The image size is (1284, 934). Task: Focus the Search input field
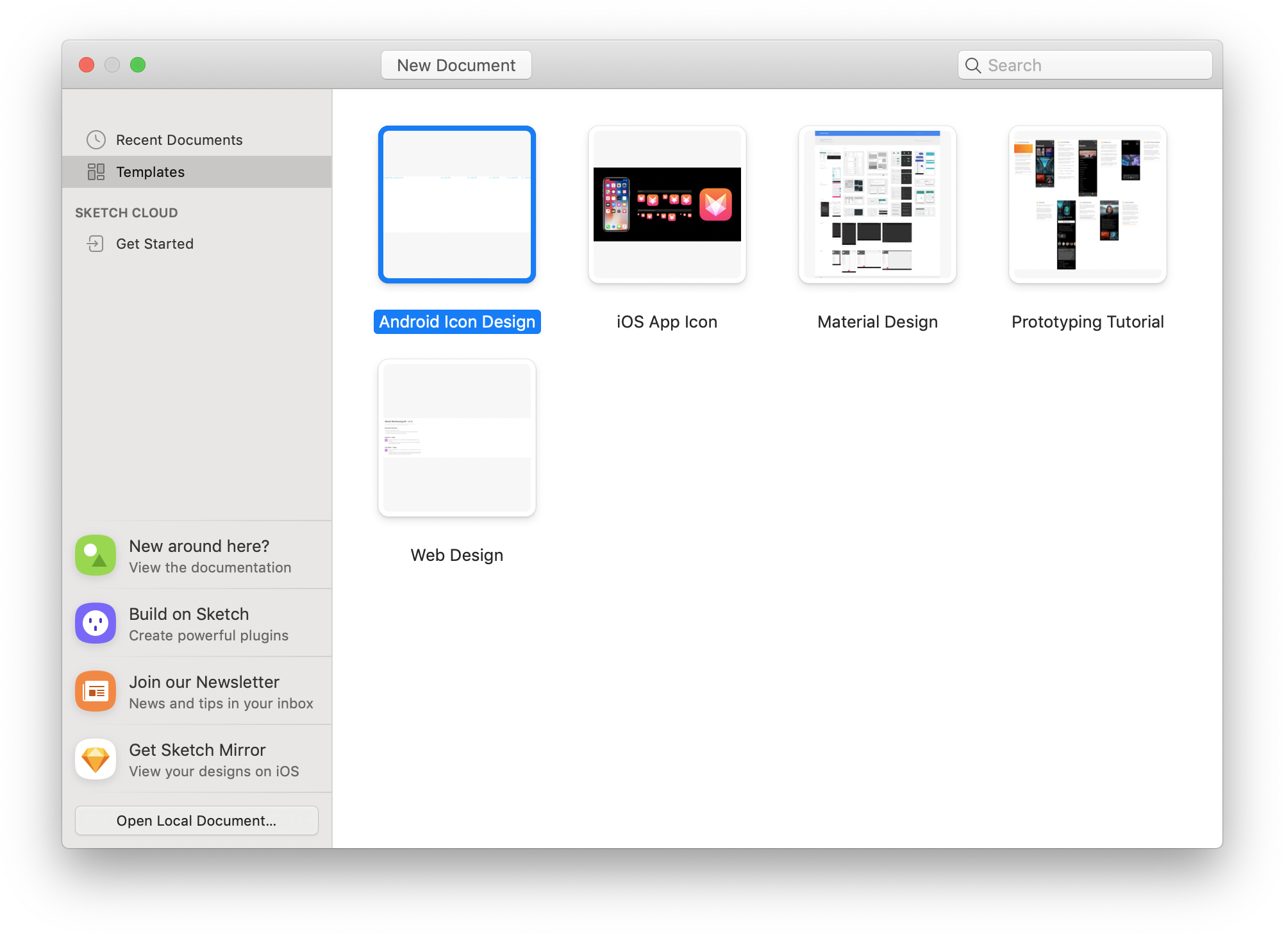(x=1085, y=65)
